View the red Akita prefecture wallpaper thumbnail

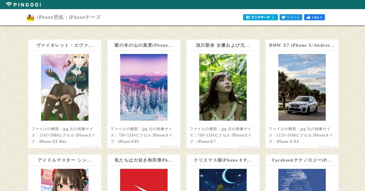click(x=144, y=180)
